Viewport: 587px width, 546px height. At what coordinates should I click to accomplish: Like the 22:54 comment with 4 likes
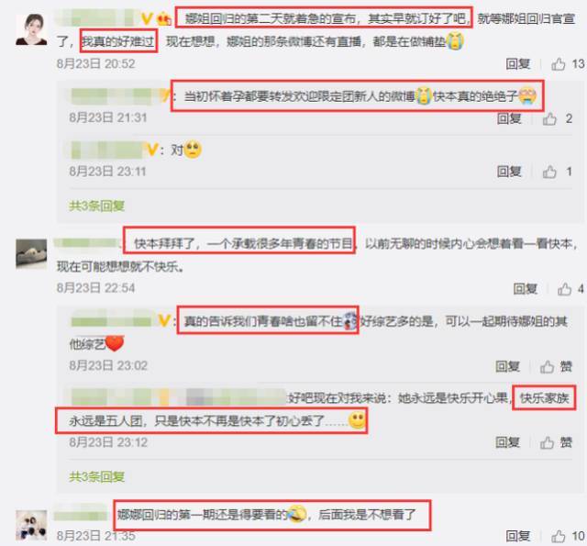tap(565, 289)
